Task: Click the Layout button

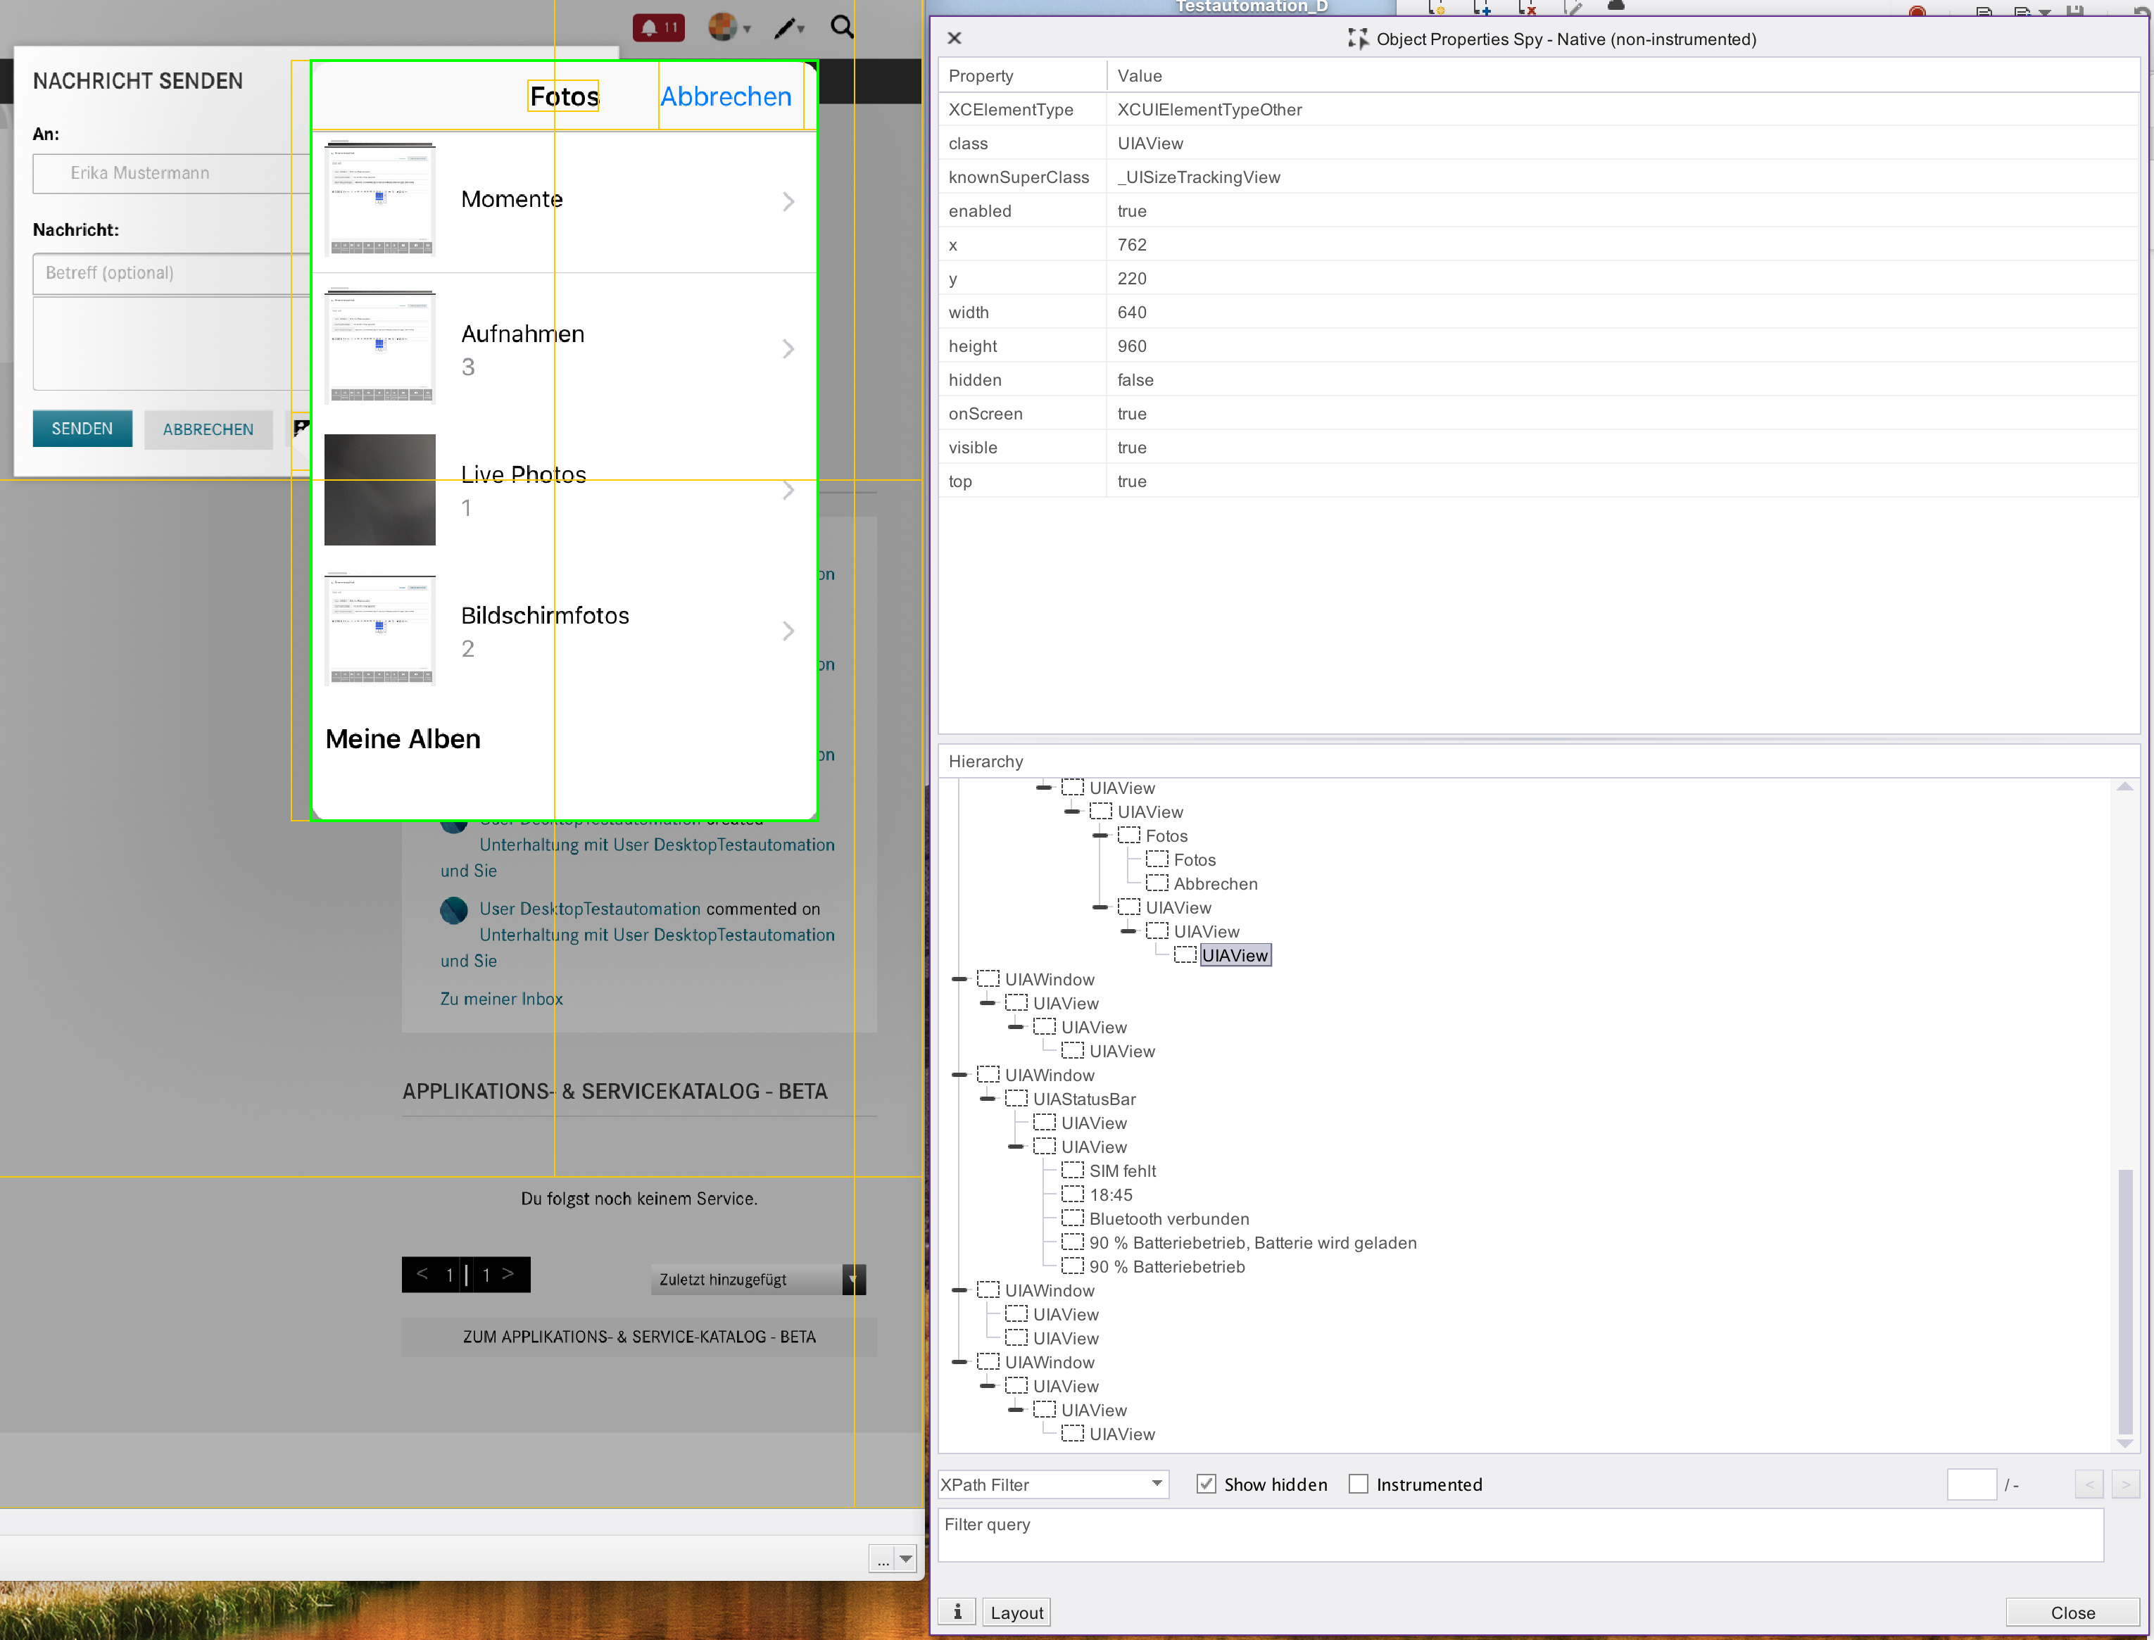Action: tap(1016, 1612)
